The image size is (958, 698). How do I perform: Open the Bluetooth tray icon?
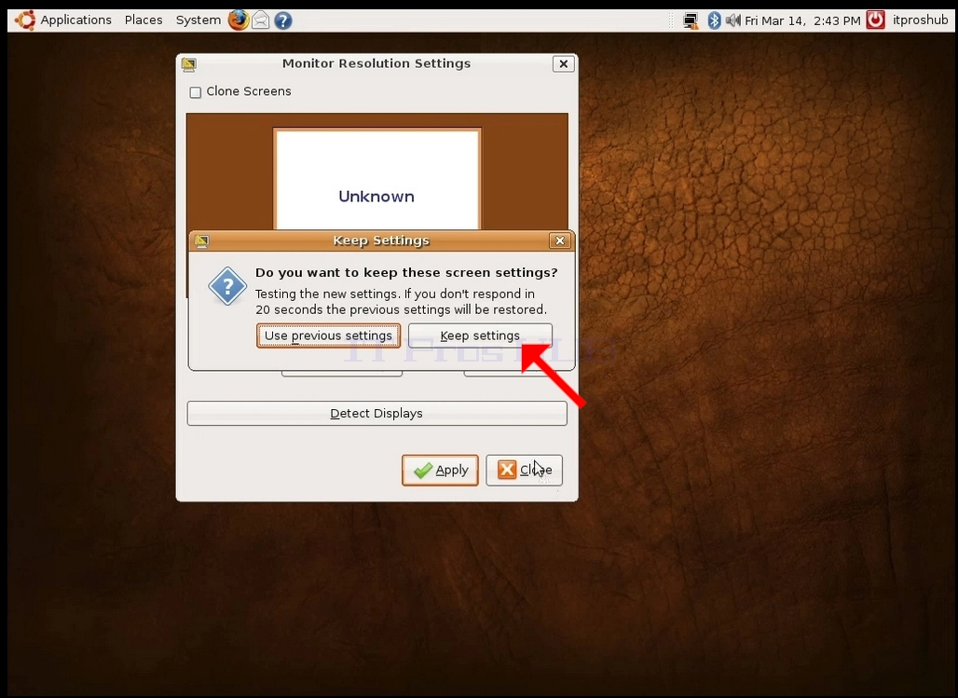(714, 21)
